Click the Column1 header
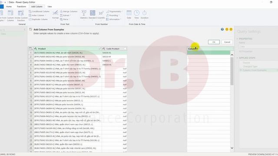This screenshot has width=278, height=156. coord(210,49)
